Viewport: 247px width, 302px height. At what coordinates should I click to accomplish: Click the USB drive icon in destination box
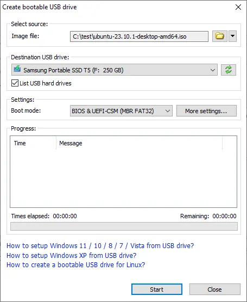pyautogui.click(x=17, y=69)
